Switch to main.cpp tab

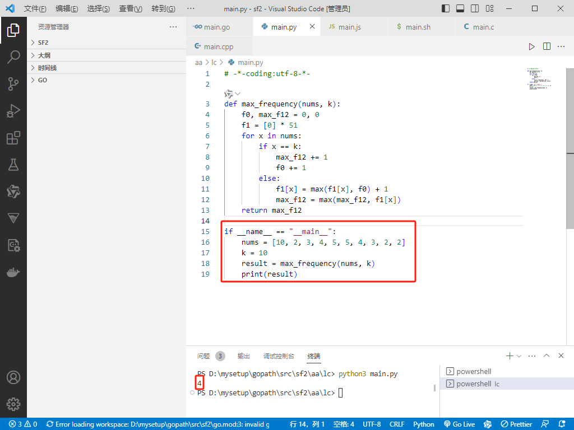click(219, 46)
